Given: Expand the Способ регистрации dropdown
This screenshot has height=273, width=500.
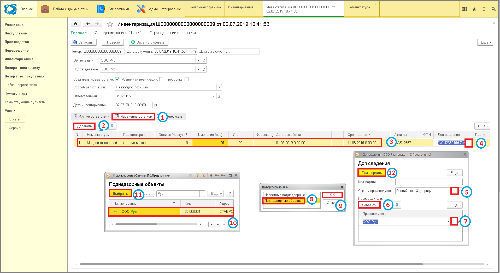Looking at the screenshot, I should (219, 87).
